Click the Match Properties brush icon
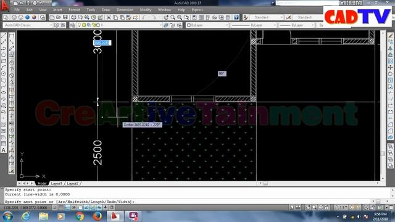 129,17
